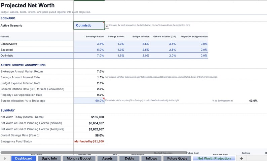Click the SUMMARY section heading
Viewport: 267px width, 161px height.
(x=7, y=111)
